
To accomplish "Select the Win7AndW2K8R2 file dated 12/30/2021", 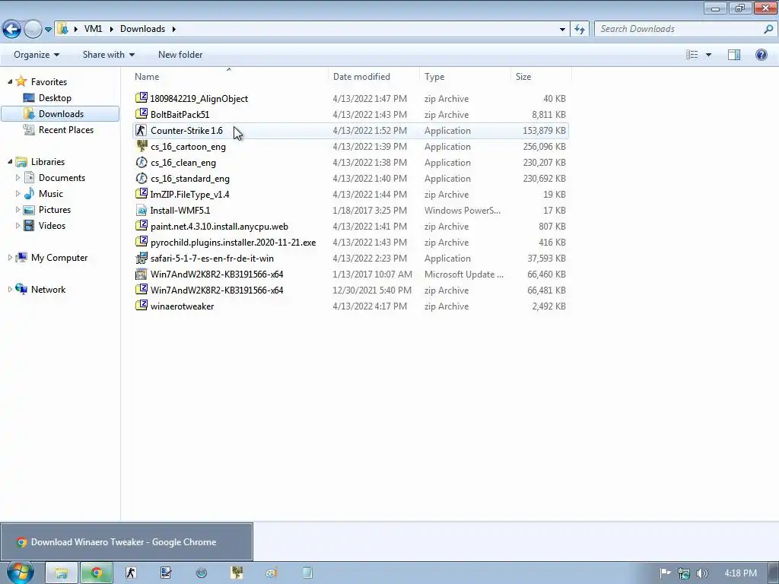I will coord(351,290).
